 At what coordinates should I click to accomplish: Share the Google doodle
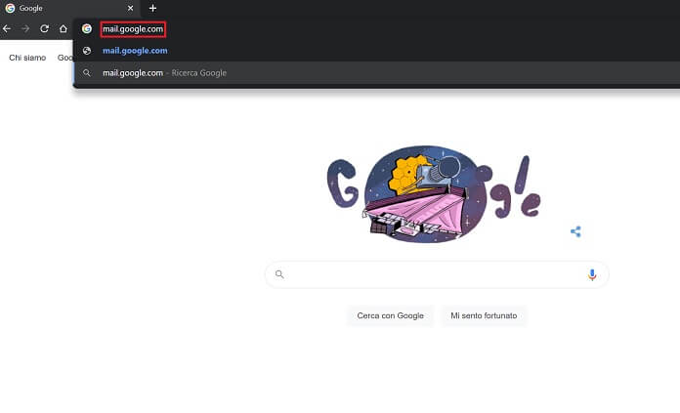coord(575,231)
